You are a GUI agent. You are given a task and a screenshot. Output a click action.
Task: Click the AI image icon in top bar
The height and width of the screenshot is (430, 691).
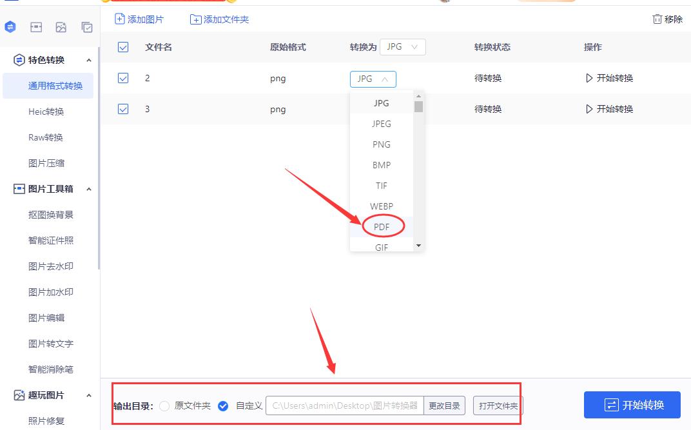pyautogui.click(x=61, y=27)
